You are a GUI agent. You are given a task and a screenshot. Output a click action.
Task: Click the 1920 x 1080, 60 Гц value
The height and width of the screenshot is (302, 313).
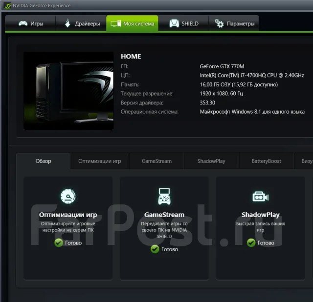tap(222, 93)
